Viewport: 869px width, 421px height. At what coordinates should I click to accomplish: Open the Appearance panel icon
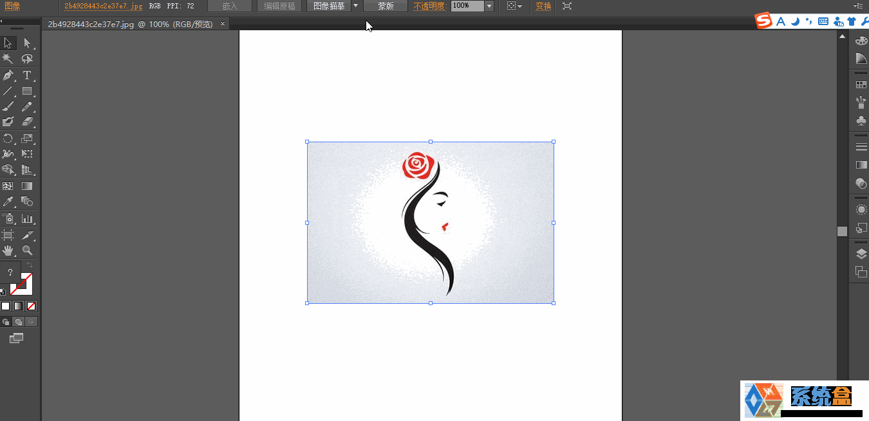click(861, 209)
